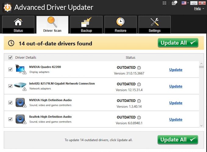Click the Network adapters category label
Viewport: 207px width, 152px height.
coord(40,88)
